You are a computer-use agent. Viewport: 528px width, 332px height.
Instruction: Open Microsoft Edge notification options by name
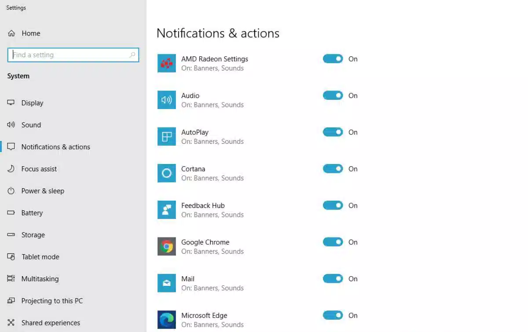tap(204, 315)
